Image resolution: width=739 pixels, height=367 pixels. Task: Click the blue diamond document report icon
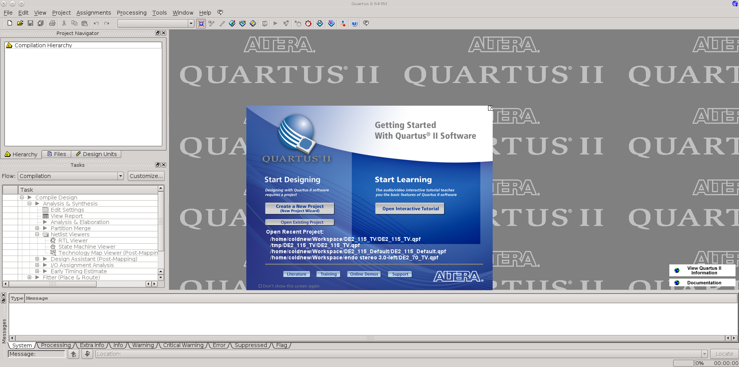tap(320, 23)
